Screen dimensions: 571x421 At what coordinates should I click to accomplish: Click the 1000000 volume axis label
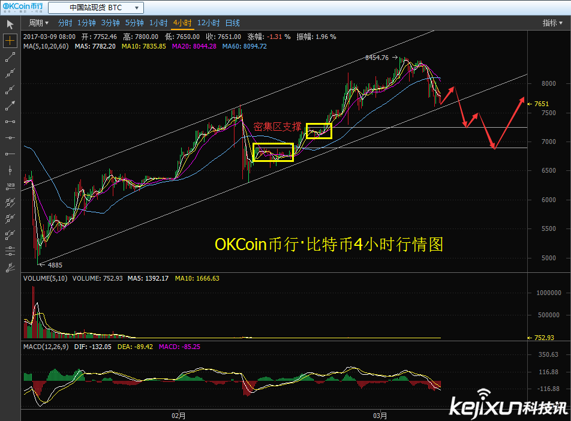549,293
